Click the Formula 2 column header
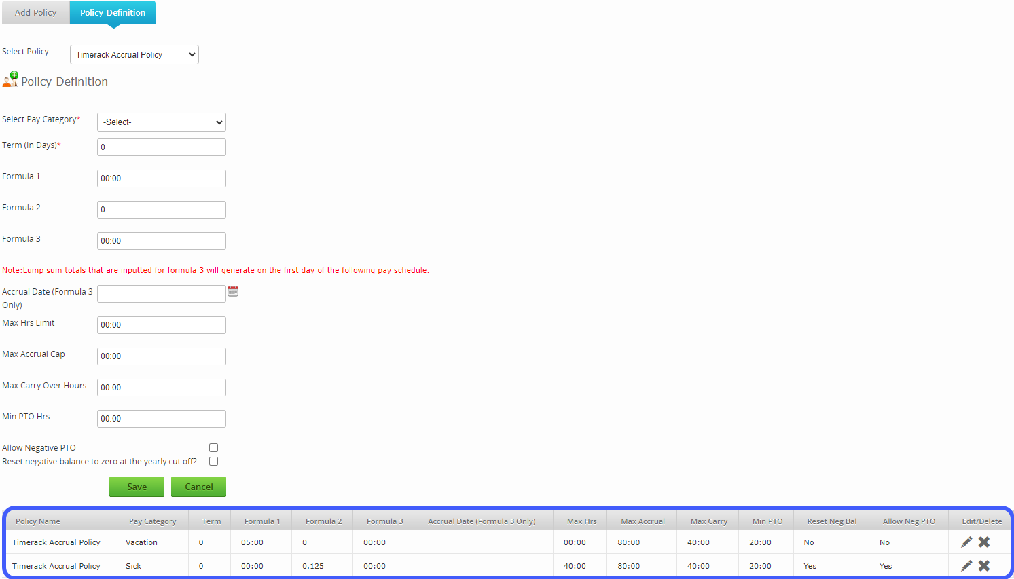 coord(324,521)
